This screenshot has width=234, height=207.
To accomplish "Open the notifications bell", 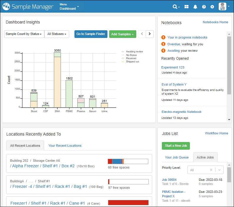I will (195, 7).
